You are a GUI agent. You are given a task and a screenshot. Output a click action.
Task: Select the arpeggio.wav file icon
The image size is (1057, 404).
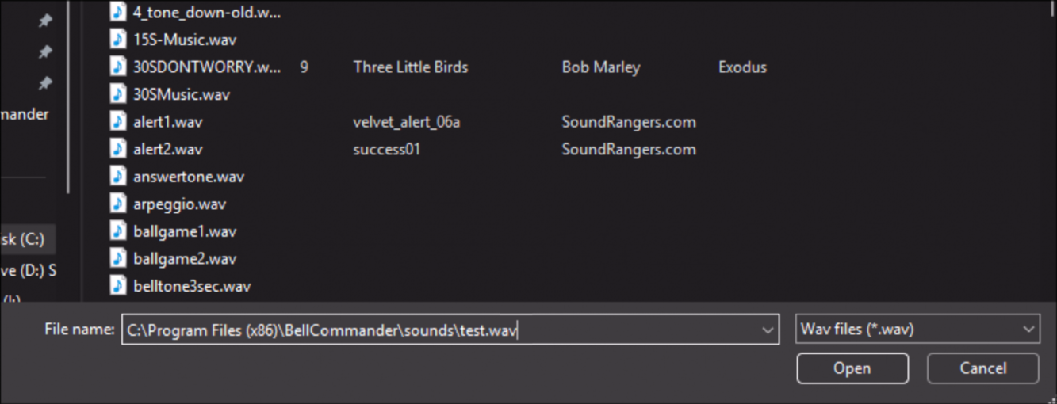pyautogui.click(x=118, y=204)
